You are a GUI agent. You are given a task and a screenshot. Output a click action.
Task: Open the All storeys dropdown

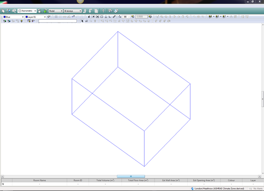point(72,10)
